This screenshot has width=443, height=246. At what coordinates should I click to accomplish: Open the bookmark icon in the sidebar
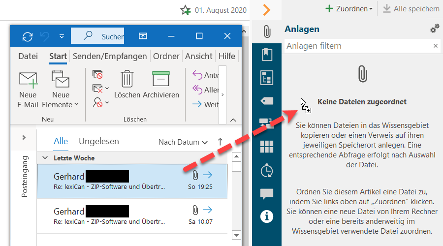tap(267, 55)
